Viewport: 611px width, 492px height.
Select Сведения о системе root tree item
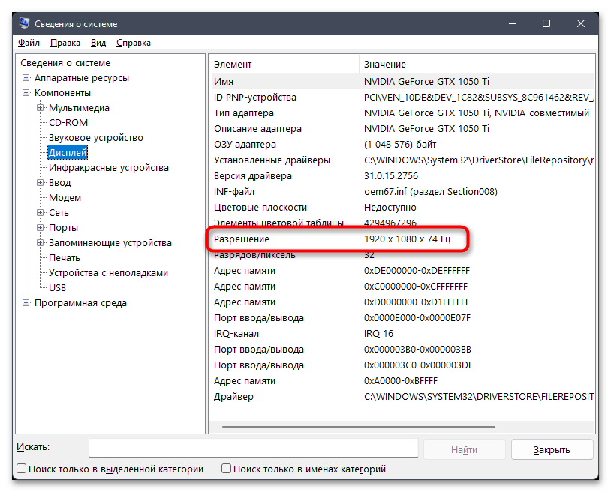(65, 63)
